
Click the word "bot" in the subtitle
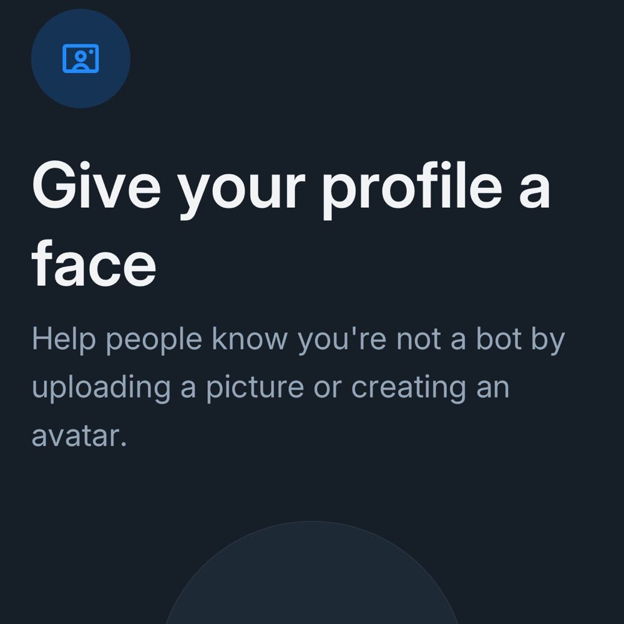499,339
